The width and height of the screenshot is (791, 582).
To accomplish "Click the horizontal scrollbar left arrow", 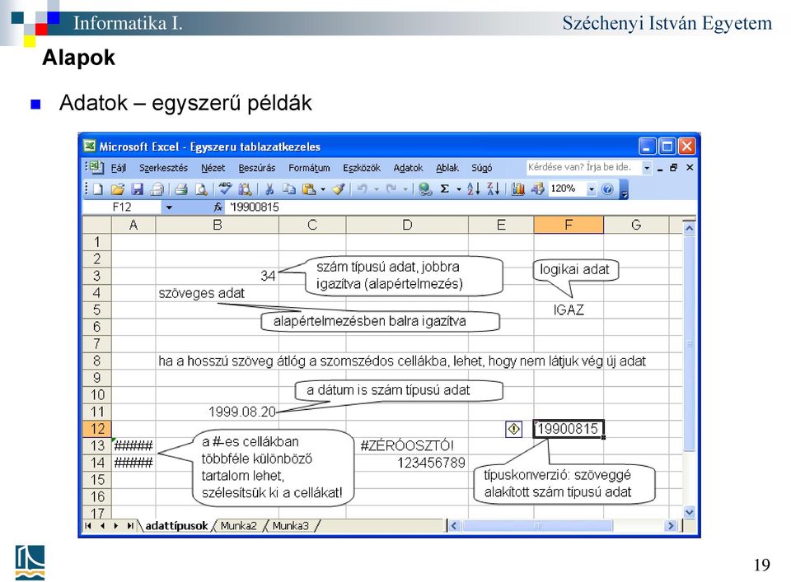I will coord(453,526).
